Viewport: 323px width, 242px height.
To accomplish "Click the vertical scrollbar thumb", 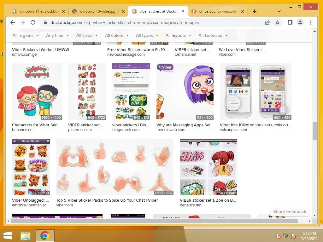I will coord(314,131).
